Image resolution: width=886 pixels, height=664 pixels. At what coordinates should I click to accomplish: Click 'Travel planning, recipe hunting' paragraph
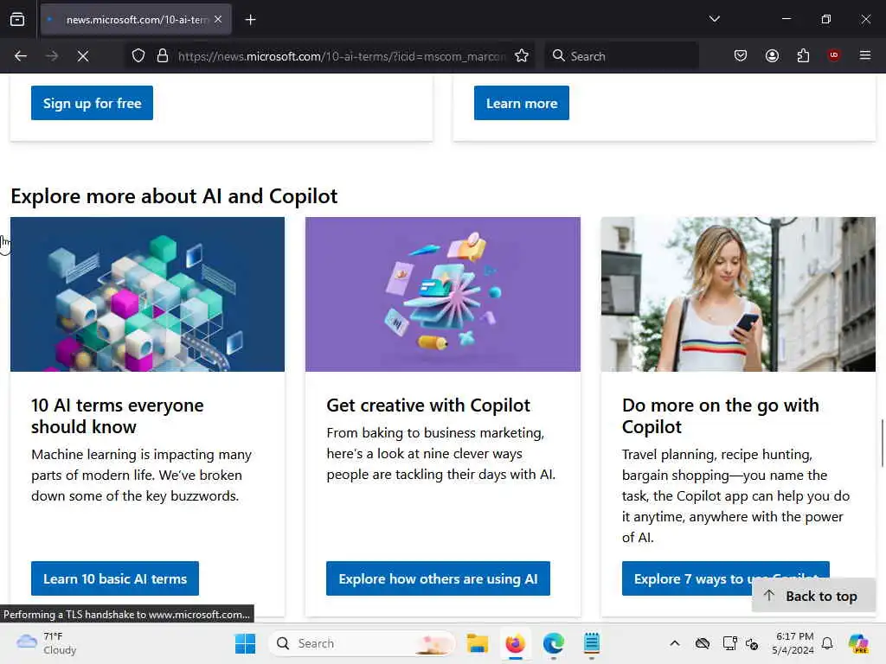pos(735,495)
